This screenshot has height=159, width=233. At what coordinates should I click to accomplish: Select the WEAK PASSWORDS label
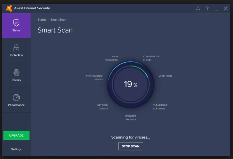tap(112, 58)
